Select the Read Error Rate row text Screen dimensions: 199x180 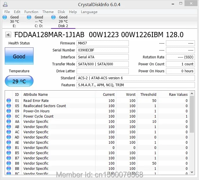tap(36, 101)
